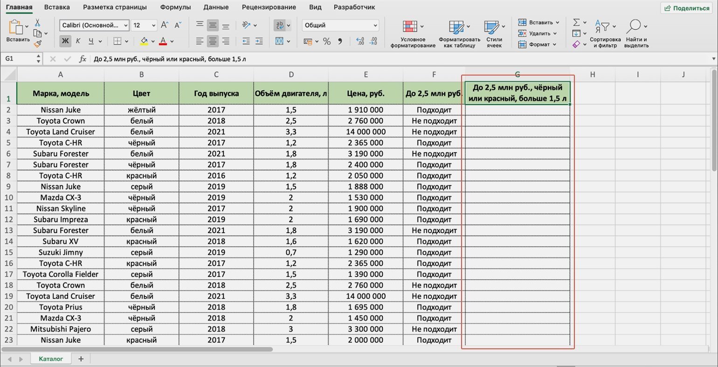Switch to the Формулы ribbon tab

(x=175, y=7)
